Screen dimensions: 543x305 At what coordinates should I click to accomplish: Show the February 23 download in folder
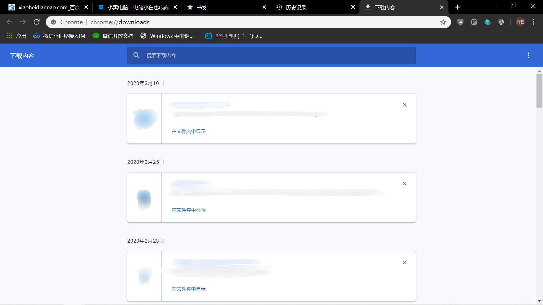(189, 289)
